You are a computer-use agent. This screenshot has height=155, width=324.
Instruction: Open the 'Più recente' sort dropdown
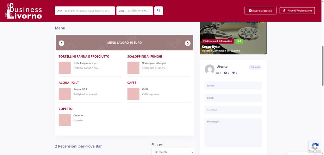point(172,152)
